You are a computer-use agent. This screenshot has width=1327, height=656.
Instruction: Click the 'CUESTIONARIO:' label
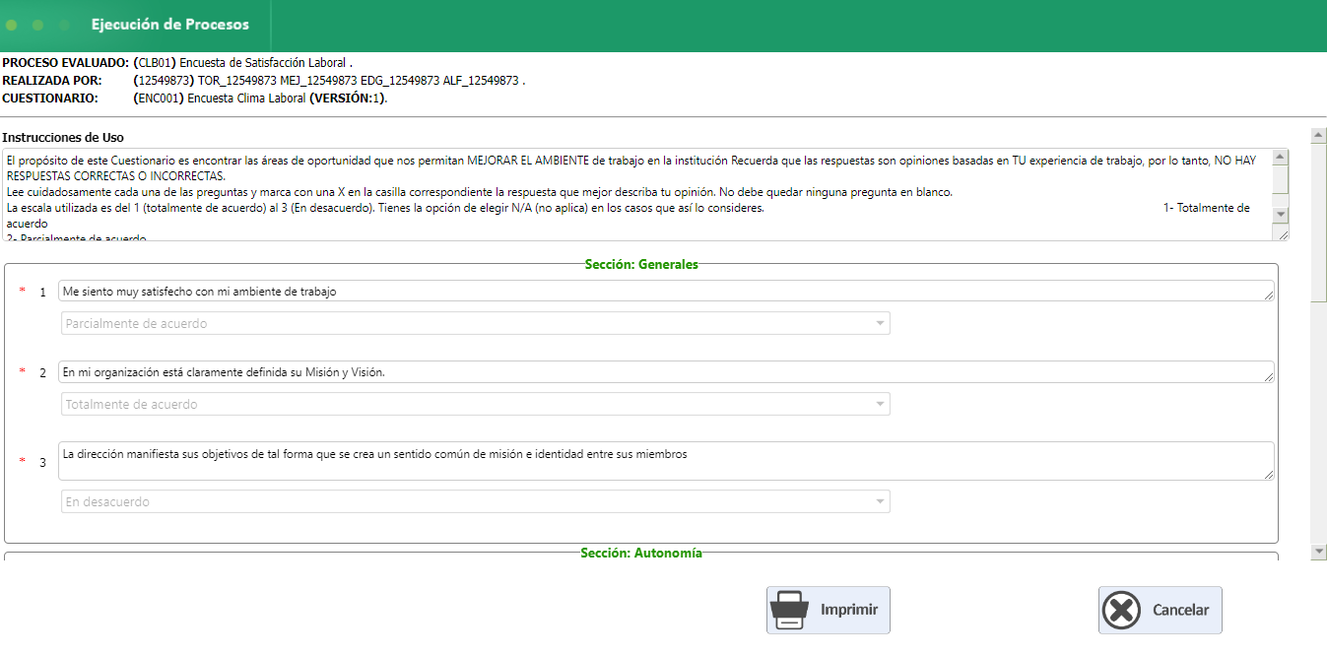50,98
